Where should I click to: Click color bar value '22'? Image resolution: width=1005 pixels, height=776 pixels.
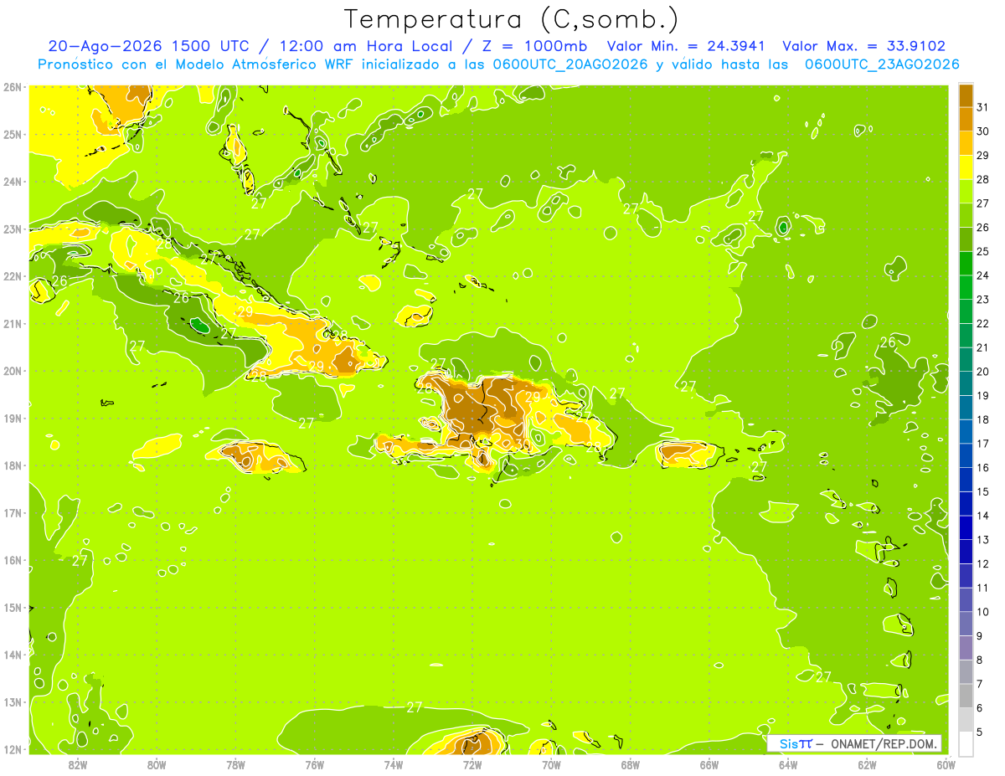point(982,323)
